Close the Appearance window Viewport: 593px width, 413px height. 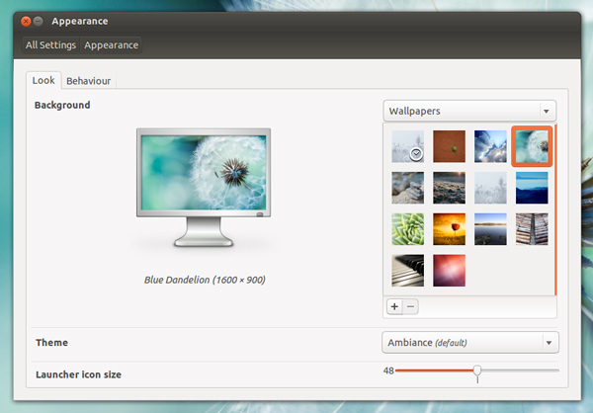pyautogui.click(x=26, y=21)
